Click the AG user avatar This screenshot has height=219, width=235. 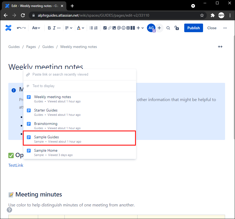click(151, 28)
